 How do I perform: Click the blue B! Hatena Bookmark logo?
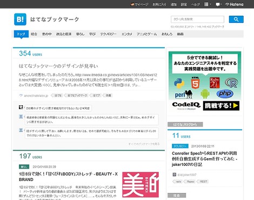tap(20, 20)
